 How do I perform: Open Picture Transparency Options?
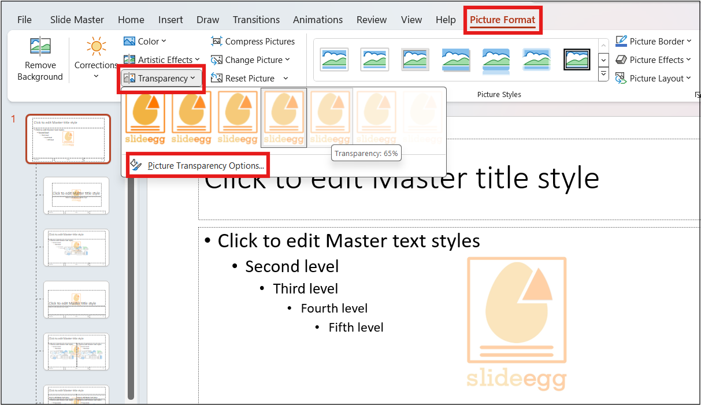click(x=197, y=166)
